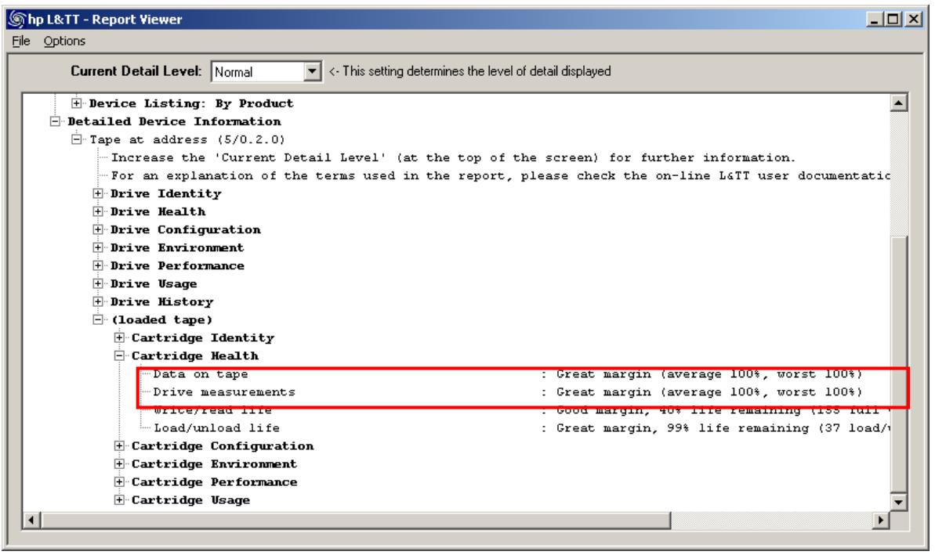Viewport: 935px width, 555px height.
Task: Select the 'Drive Health' label
Action: point(158,211)
